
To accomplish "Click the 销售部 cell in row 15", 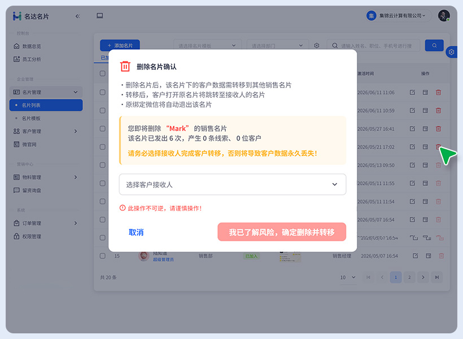I will [206, 256].
